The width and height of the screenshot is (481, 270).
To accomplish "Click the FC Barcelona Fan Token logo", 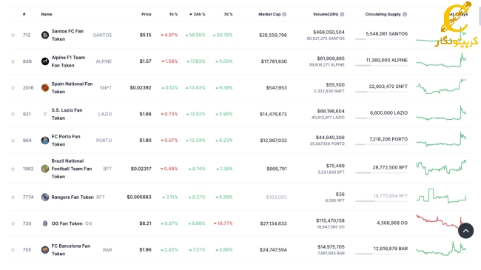I will (45, 250).
